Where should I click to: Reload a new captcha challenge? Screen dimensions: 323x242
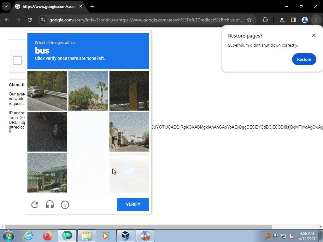35,205
